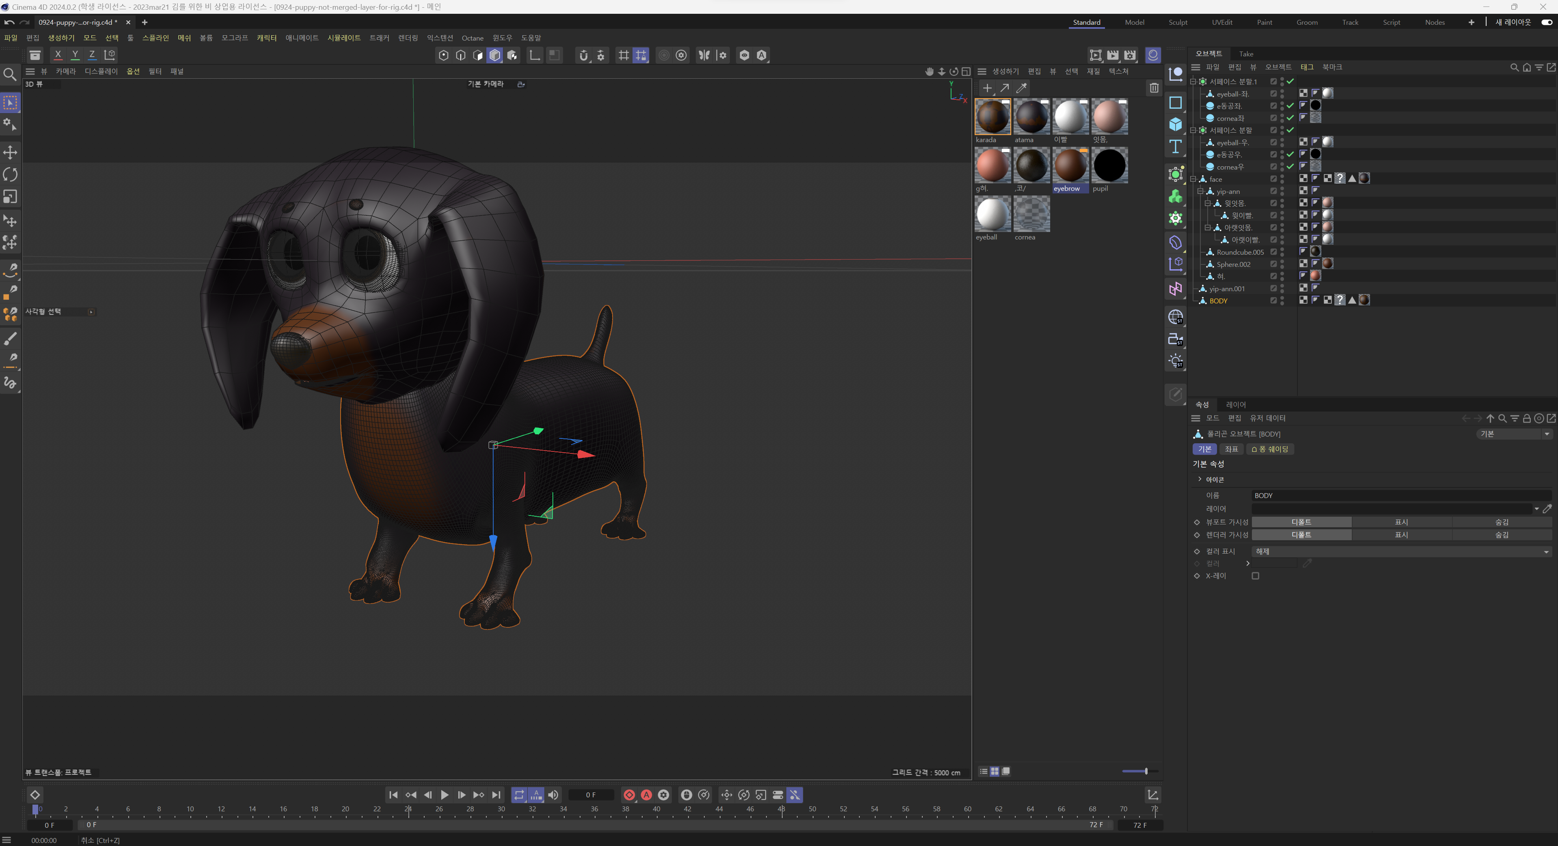
Task: Select the Scale tool in left toolbar
Action: (x=10, y=197)
